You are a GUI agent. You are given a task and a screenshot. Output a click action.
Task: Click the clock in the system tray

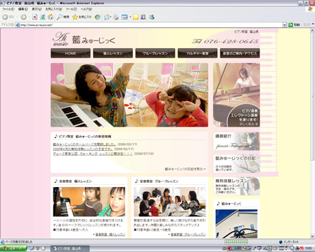(x=308, y=248)
